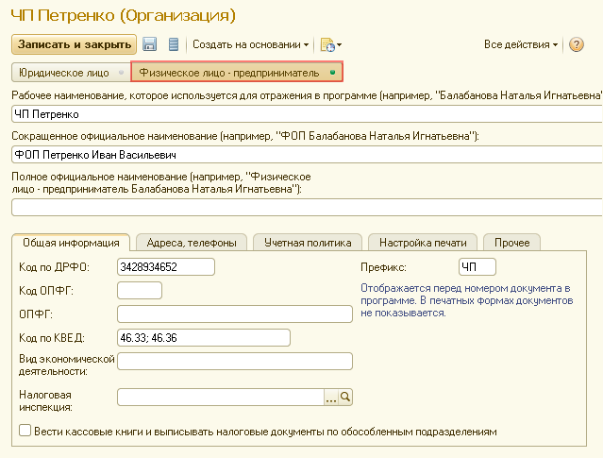Click the Код по КВЕД field
The image size is (603, 458).
(x=234, y=336)
